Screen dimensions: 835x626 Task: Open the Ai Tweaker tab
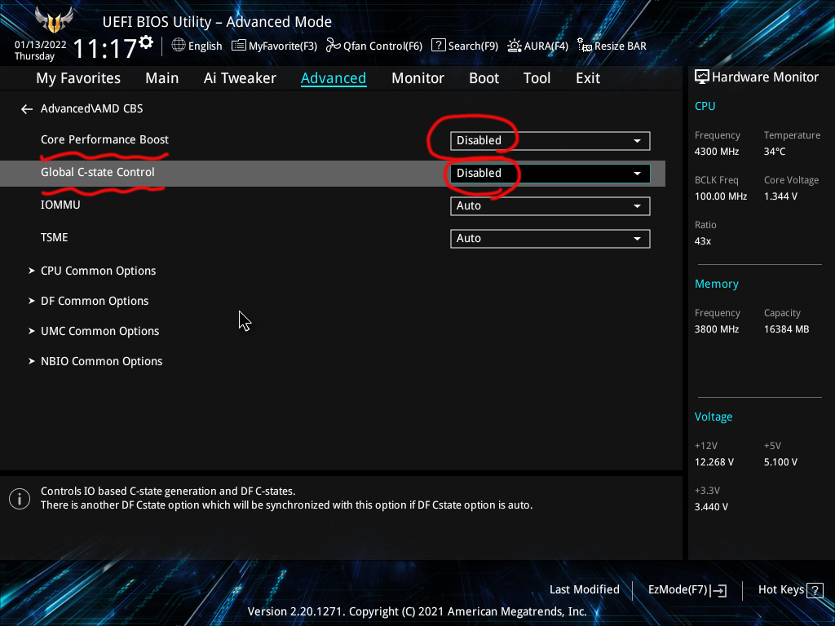(240, 78)
